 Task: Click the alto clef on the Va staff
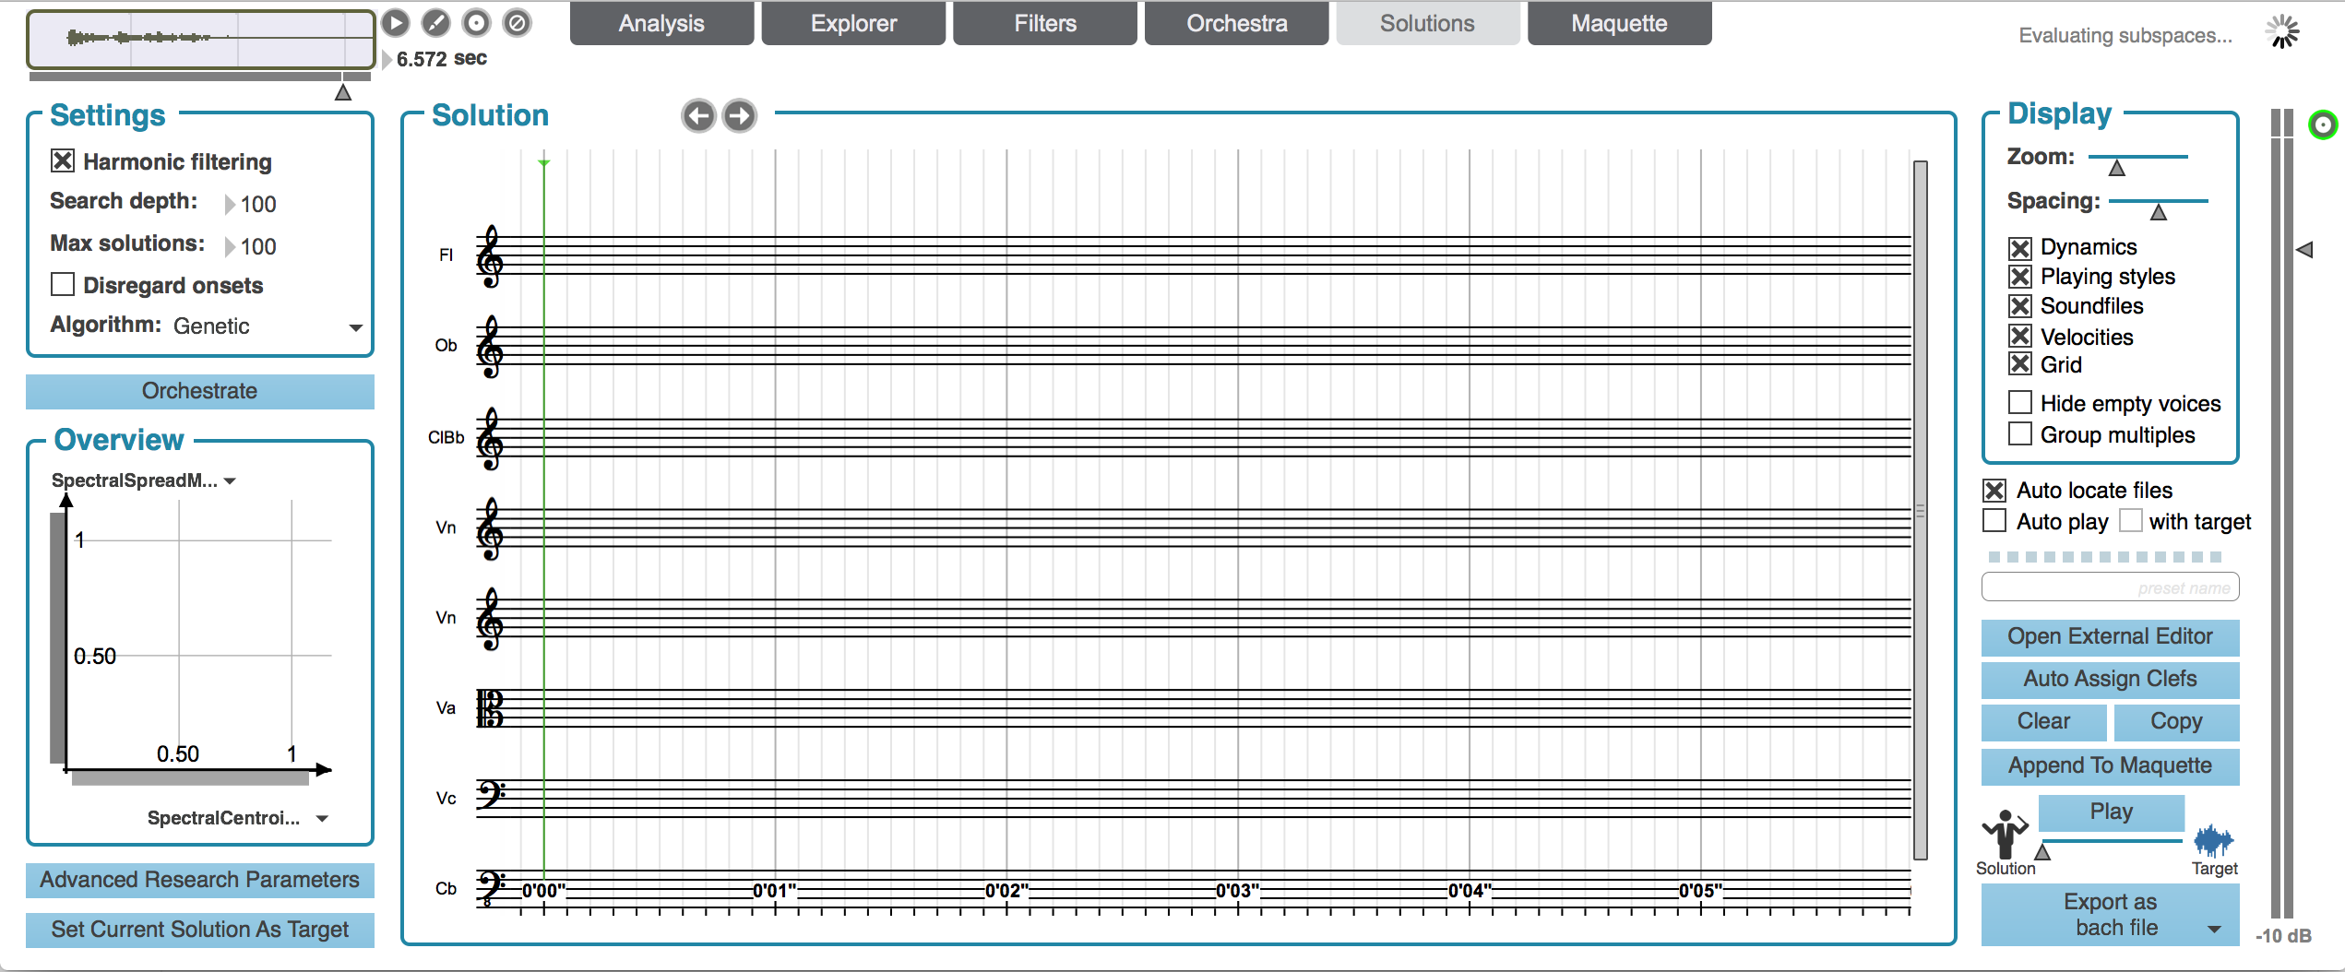point(490,708)
